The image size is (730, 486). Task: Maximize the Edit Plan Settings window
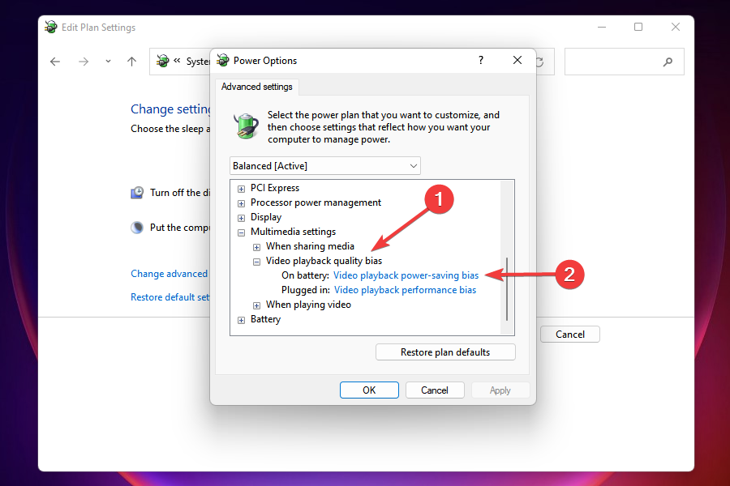tap(638, 27)
